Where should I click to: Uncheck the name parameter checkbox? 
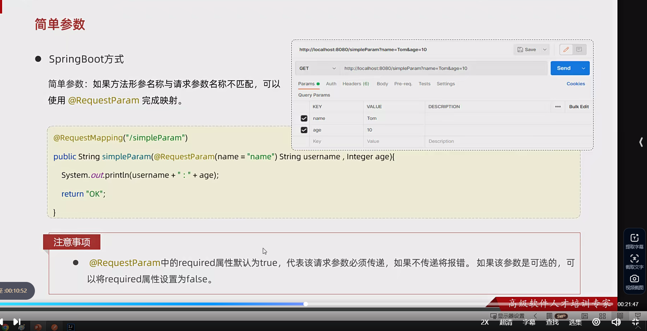tap(304, 118)
